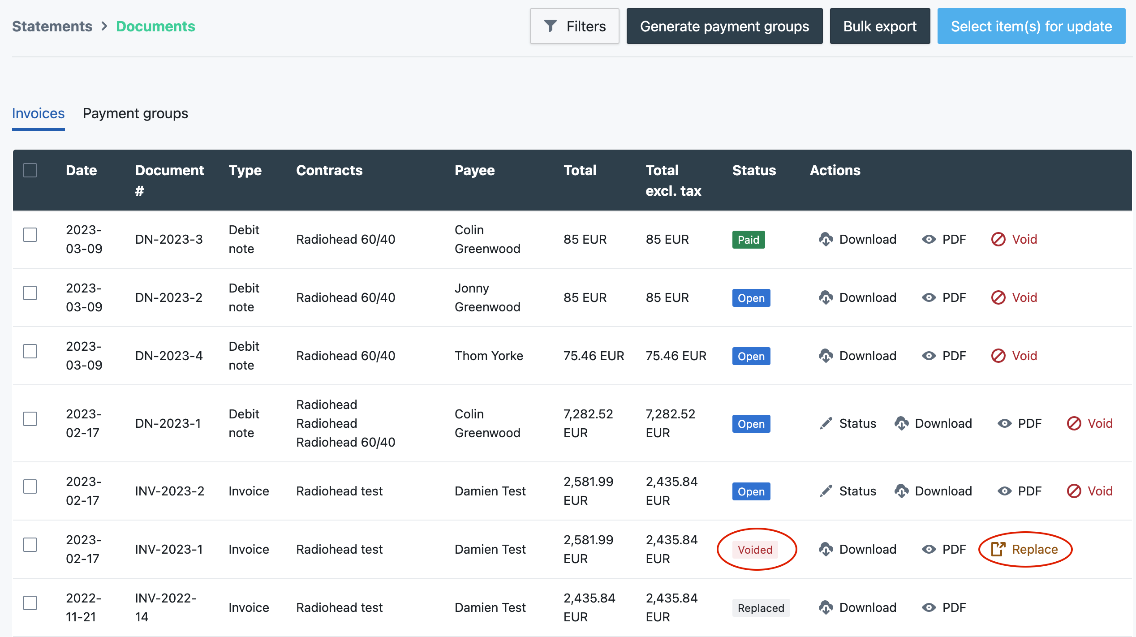Click document number INV-2022-14

coord(166,607)
